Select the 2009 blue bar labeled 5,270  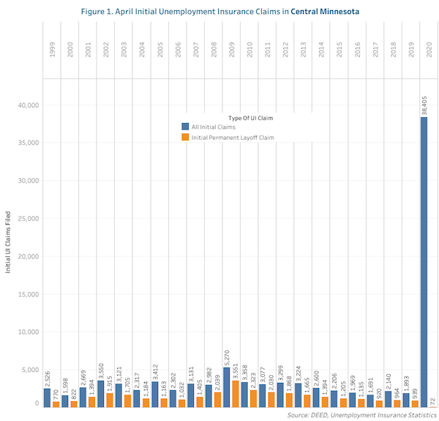click(x=227, y=387)
